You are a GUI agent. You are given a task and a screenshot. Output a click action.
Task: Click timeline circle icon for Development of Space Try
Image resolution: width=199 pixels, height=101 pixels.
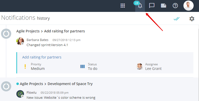click(6, 86)
